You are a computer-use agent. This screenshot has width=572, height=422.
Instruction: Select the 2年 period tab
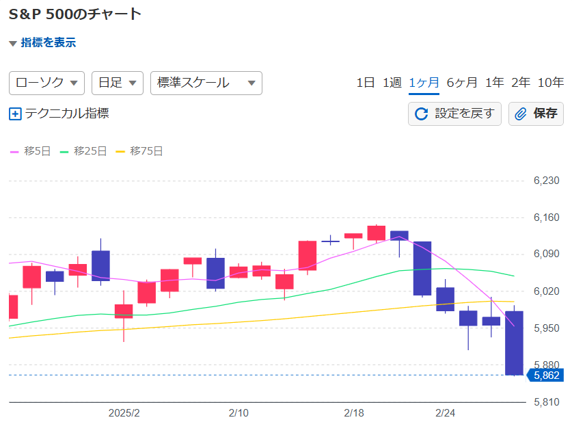[521, 83]
